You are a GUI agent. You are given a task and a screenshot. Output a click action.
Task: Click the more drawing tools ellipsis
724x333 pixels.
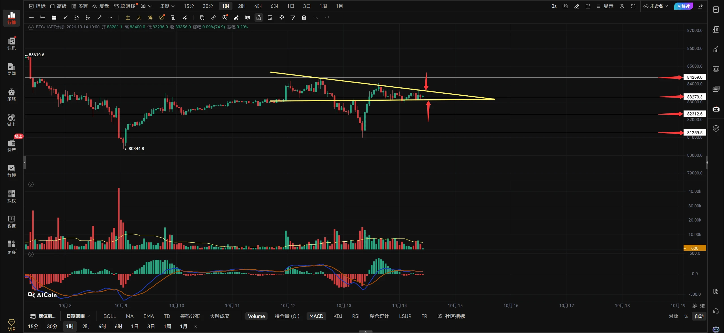pyautogui.click(x=110, y=18)
